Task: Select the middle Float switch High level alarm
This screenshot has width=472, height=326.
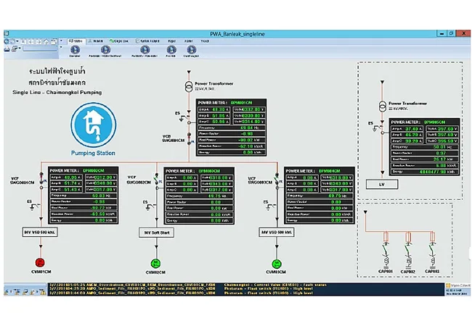Action: (x=245, y=289)
